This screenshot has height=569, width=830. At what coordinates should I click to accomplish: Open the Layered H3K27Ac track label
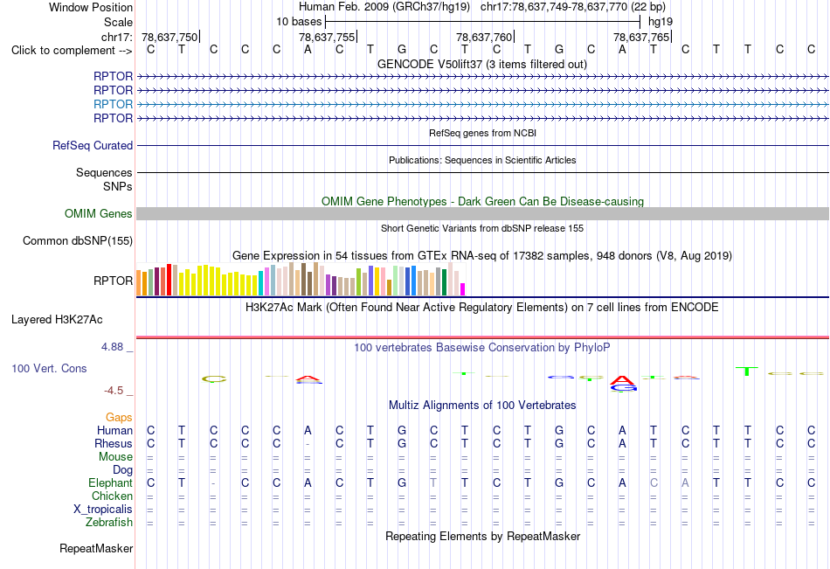(57, 320)
